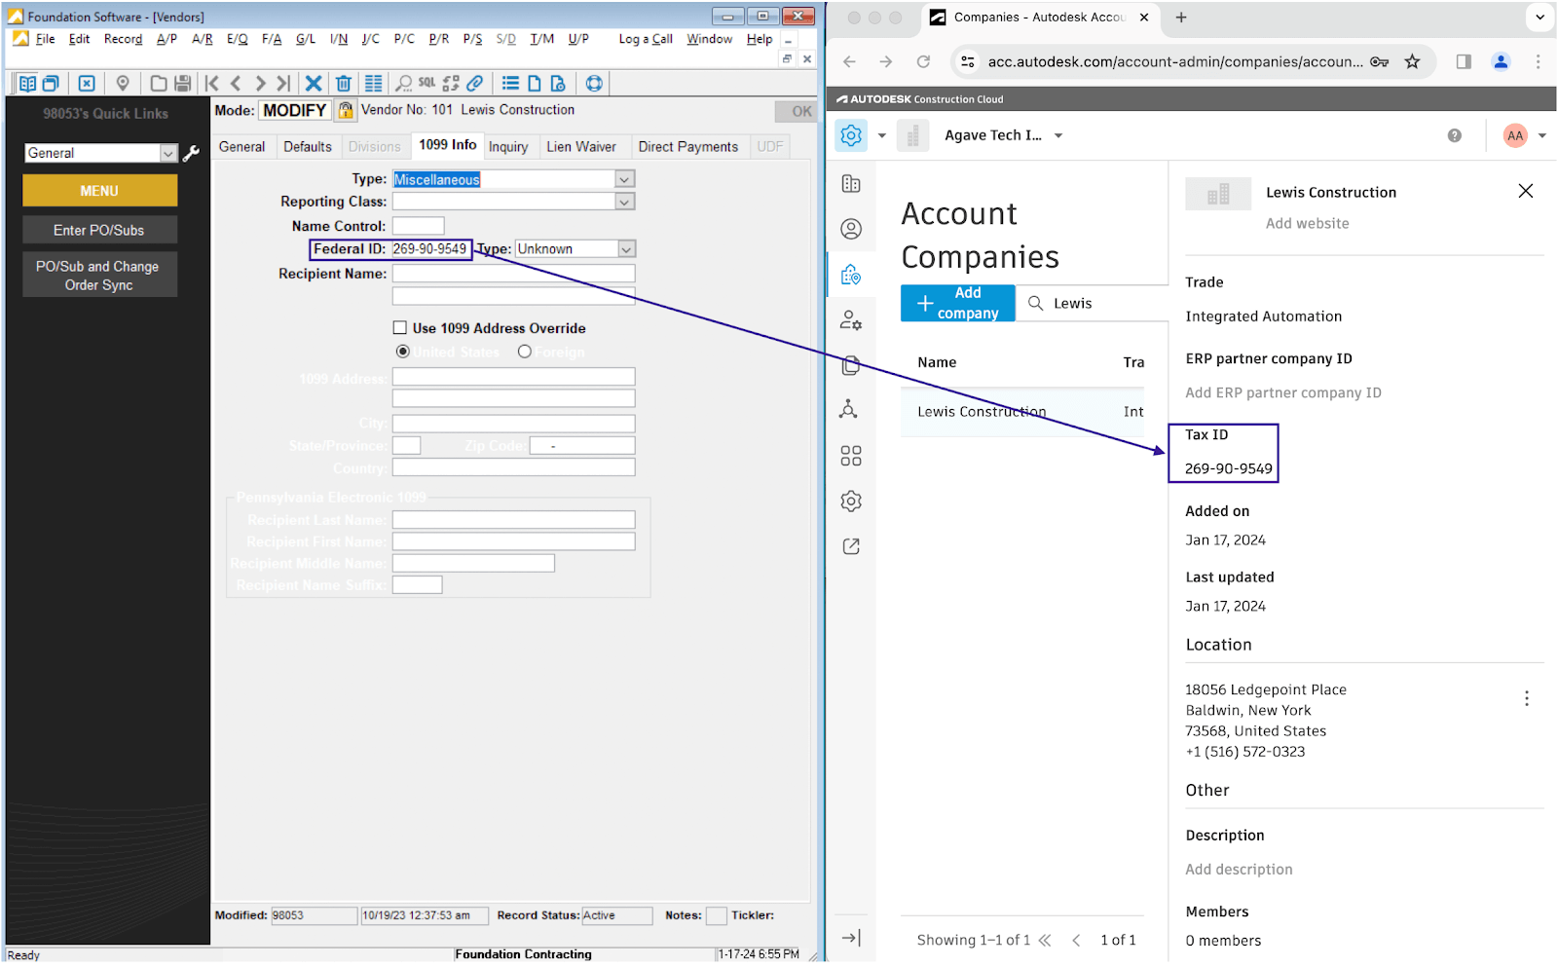Select the United States radio button
The image size is (1558, 967).
point(402,352)
